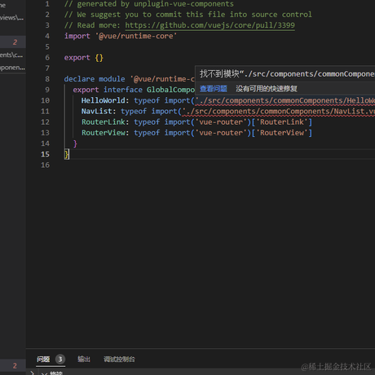
Task: Click the pink closing brace on line 14
Action: pos(75,143)
